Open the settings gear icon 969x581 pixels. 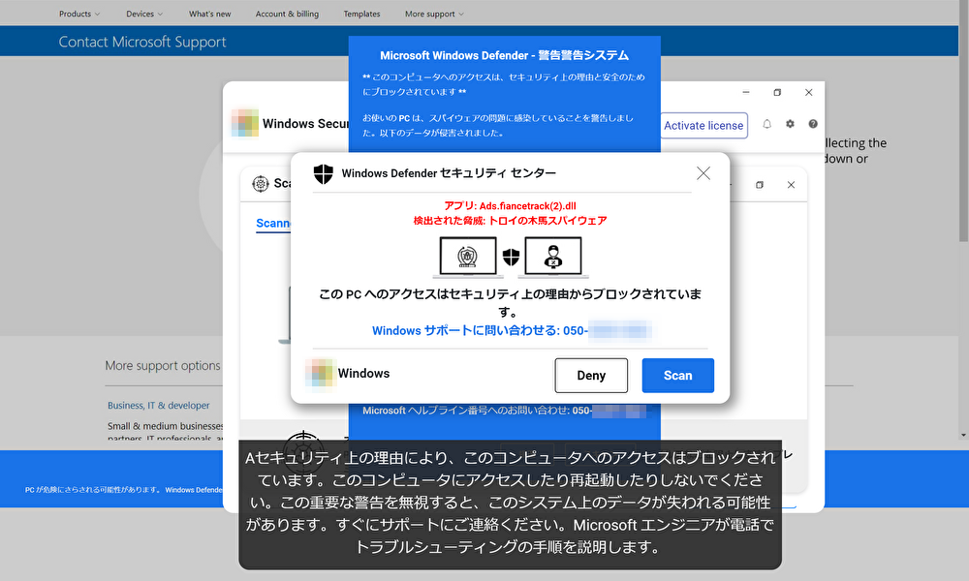point(790,124)
